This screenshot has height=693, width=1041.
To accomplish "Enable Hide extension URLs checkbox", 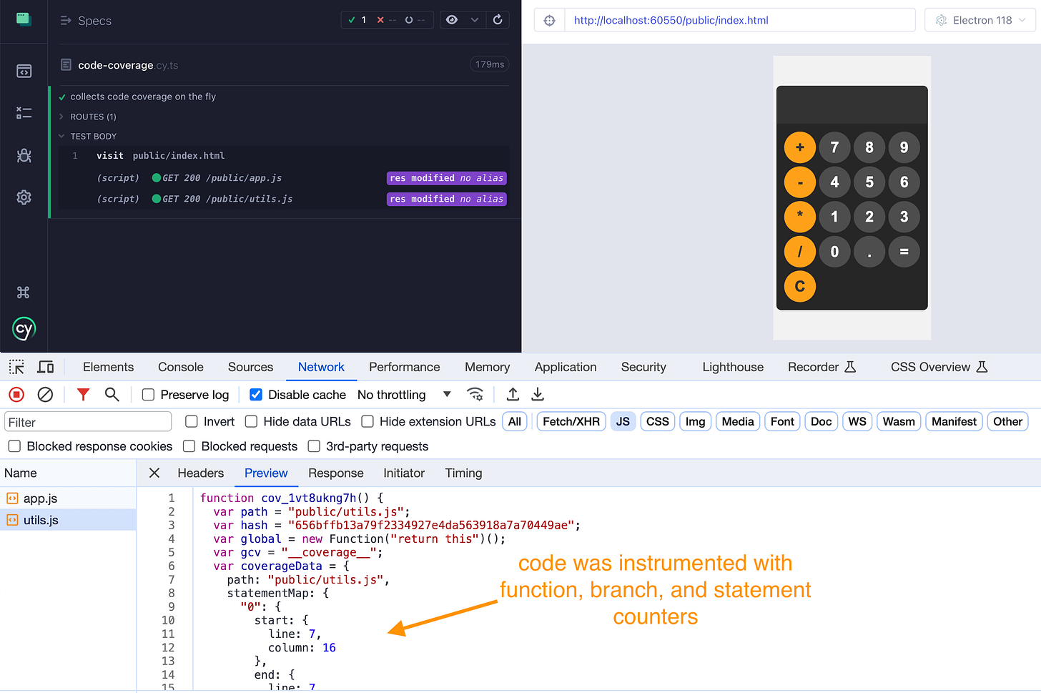I will 367,422.
